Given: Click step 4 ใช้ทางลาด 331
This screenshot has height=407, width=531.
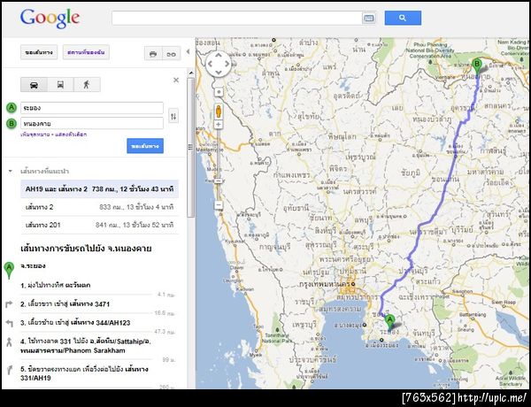Looking at the screenshot, I should (x=85, y=346).
